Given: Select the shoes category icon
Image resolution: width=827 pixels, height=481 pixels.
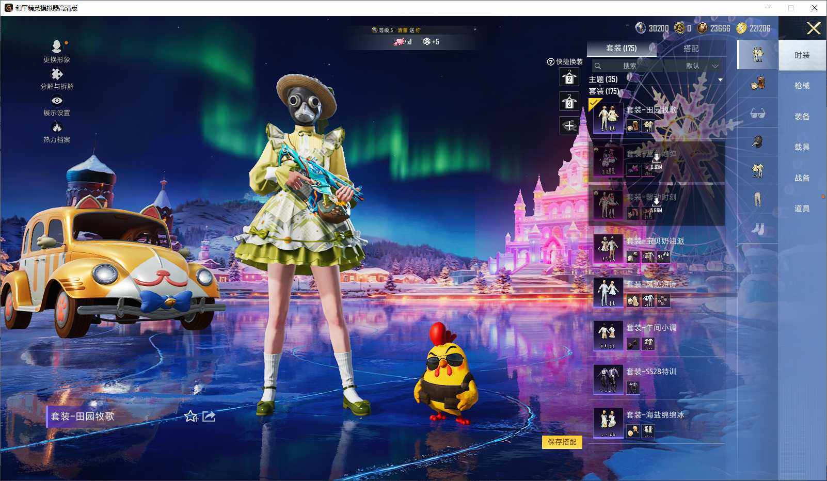Looking at the screenshot, I should click(x=757, y=228).
